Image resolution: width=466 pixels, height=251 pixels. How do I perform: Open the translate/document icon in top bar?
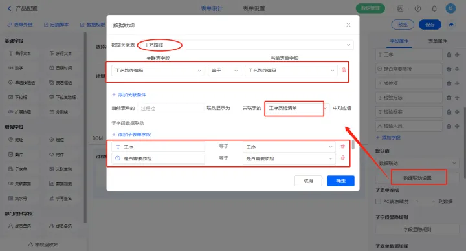401,8
